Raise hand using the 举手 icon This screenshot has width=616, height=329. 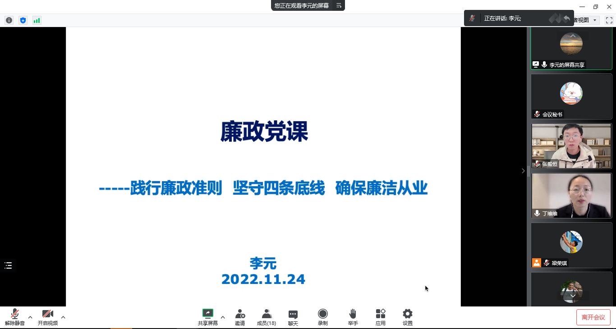[353, 315]
